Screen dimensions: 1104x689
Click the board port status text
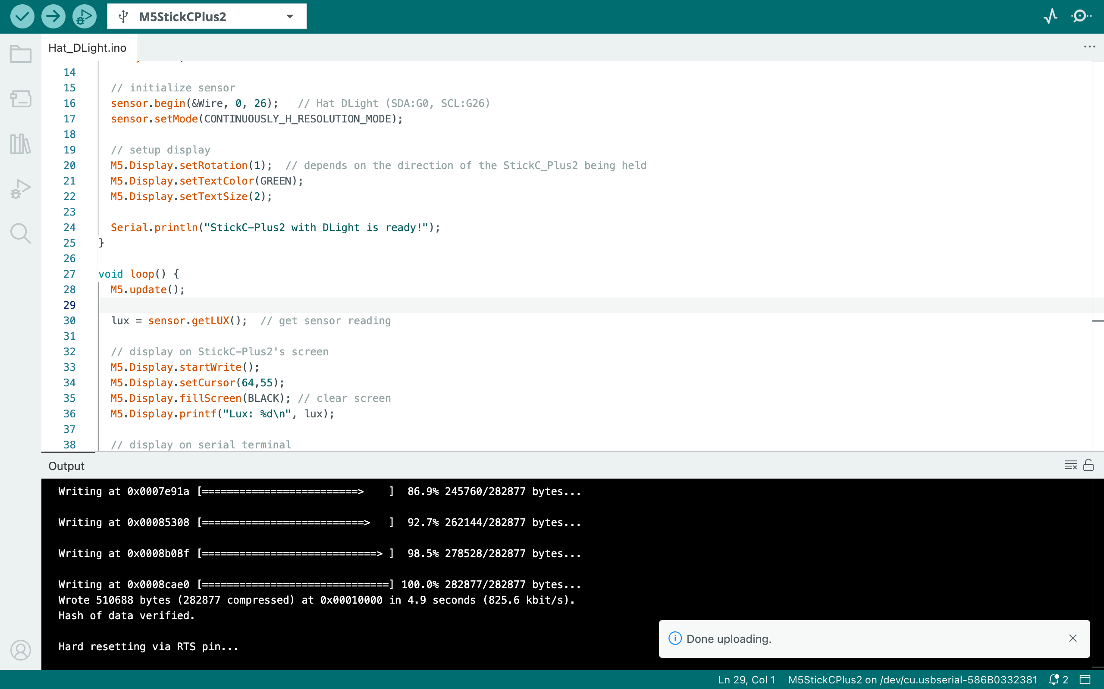point(913,680)
